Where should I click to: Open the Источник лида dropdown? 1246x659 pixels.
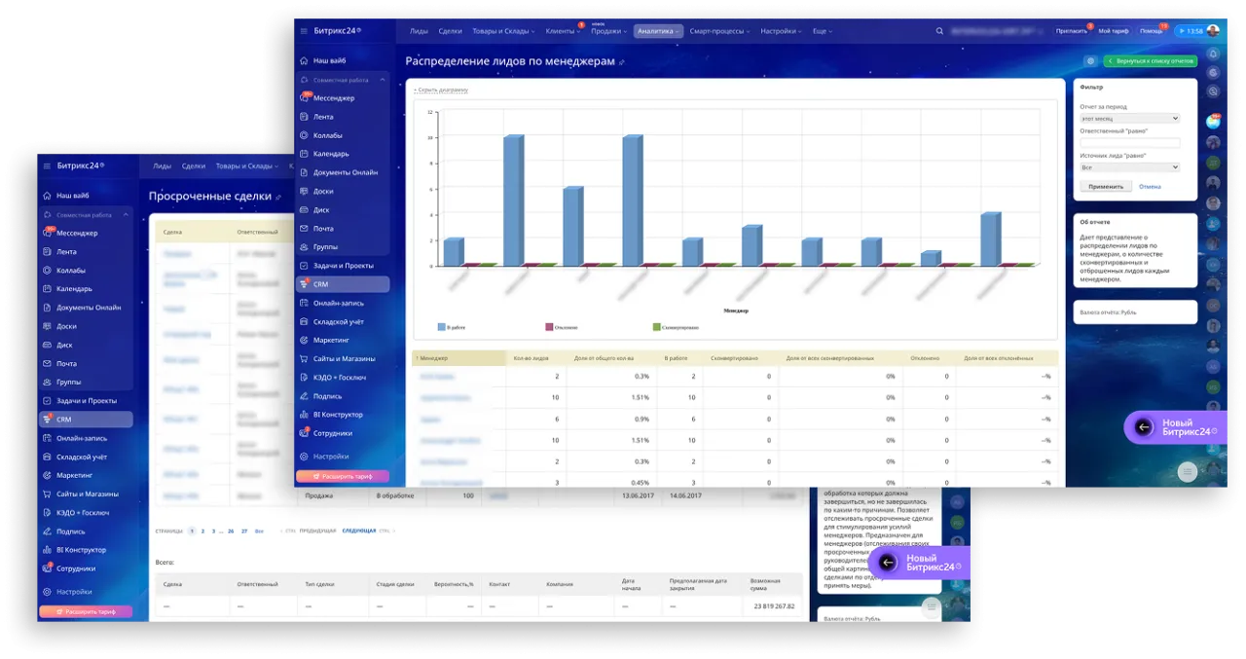pos(1129,167)
